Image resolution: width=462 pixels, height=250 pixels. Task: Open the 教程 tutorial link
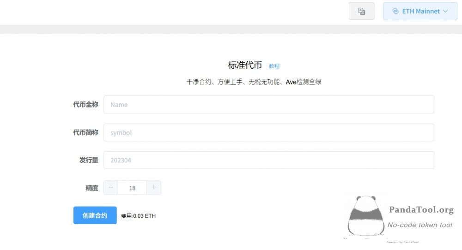(274, 66)
